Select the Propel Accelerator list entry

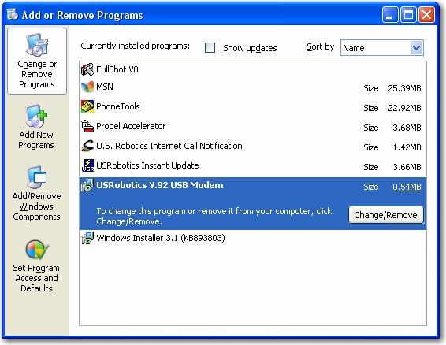tap(253, 126)
